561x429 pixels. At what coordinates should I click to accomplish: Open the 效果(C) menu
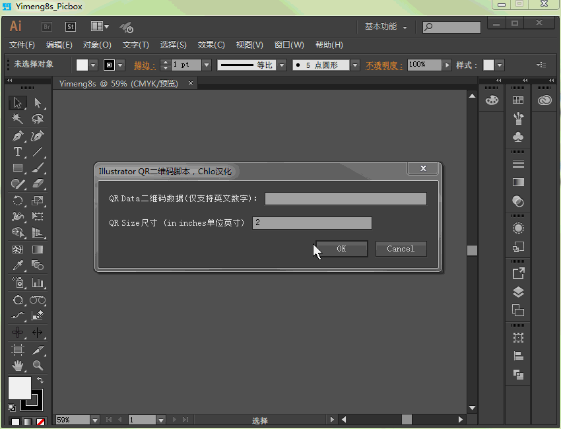[211, 45]
